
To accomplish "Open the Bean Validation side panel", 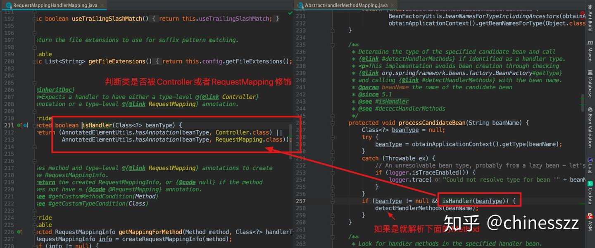I will pos(590,127).
